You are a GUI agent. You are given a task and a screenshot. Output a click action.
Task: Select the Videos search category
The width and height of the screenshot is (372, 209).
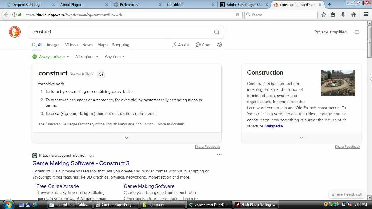click(71, 45)
